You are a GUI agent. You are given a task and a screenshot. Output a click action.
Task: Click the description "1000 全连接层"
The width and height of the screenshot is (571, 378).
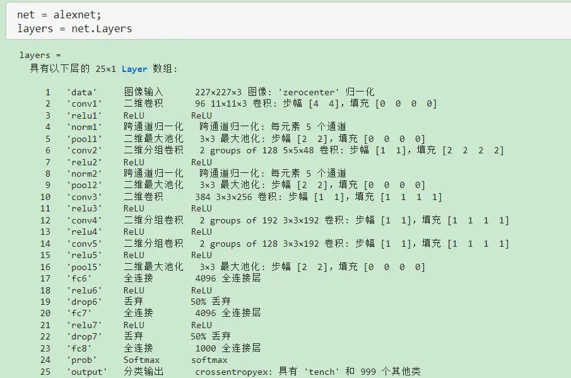228,348
